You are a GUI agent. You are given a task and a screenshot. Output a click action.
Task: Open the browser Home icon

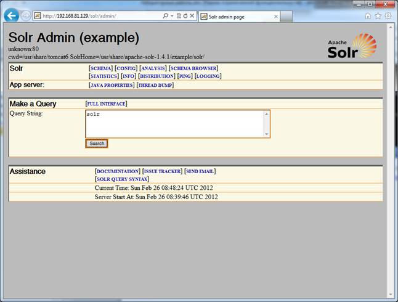[368, 16]
